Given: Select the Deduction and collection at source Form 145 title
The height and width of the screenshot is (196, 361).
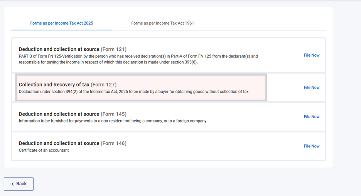Looking at the screenshot, I should pyautogui.click(x=59, y=114).
